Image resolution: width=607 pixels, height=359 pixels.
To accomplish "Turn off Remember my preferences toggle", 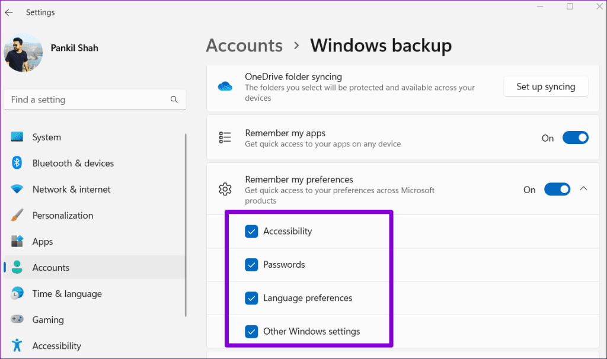I will coord(557,190).
